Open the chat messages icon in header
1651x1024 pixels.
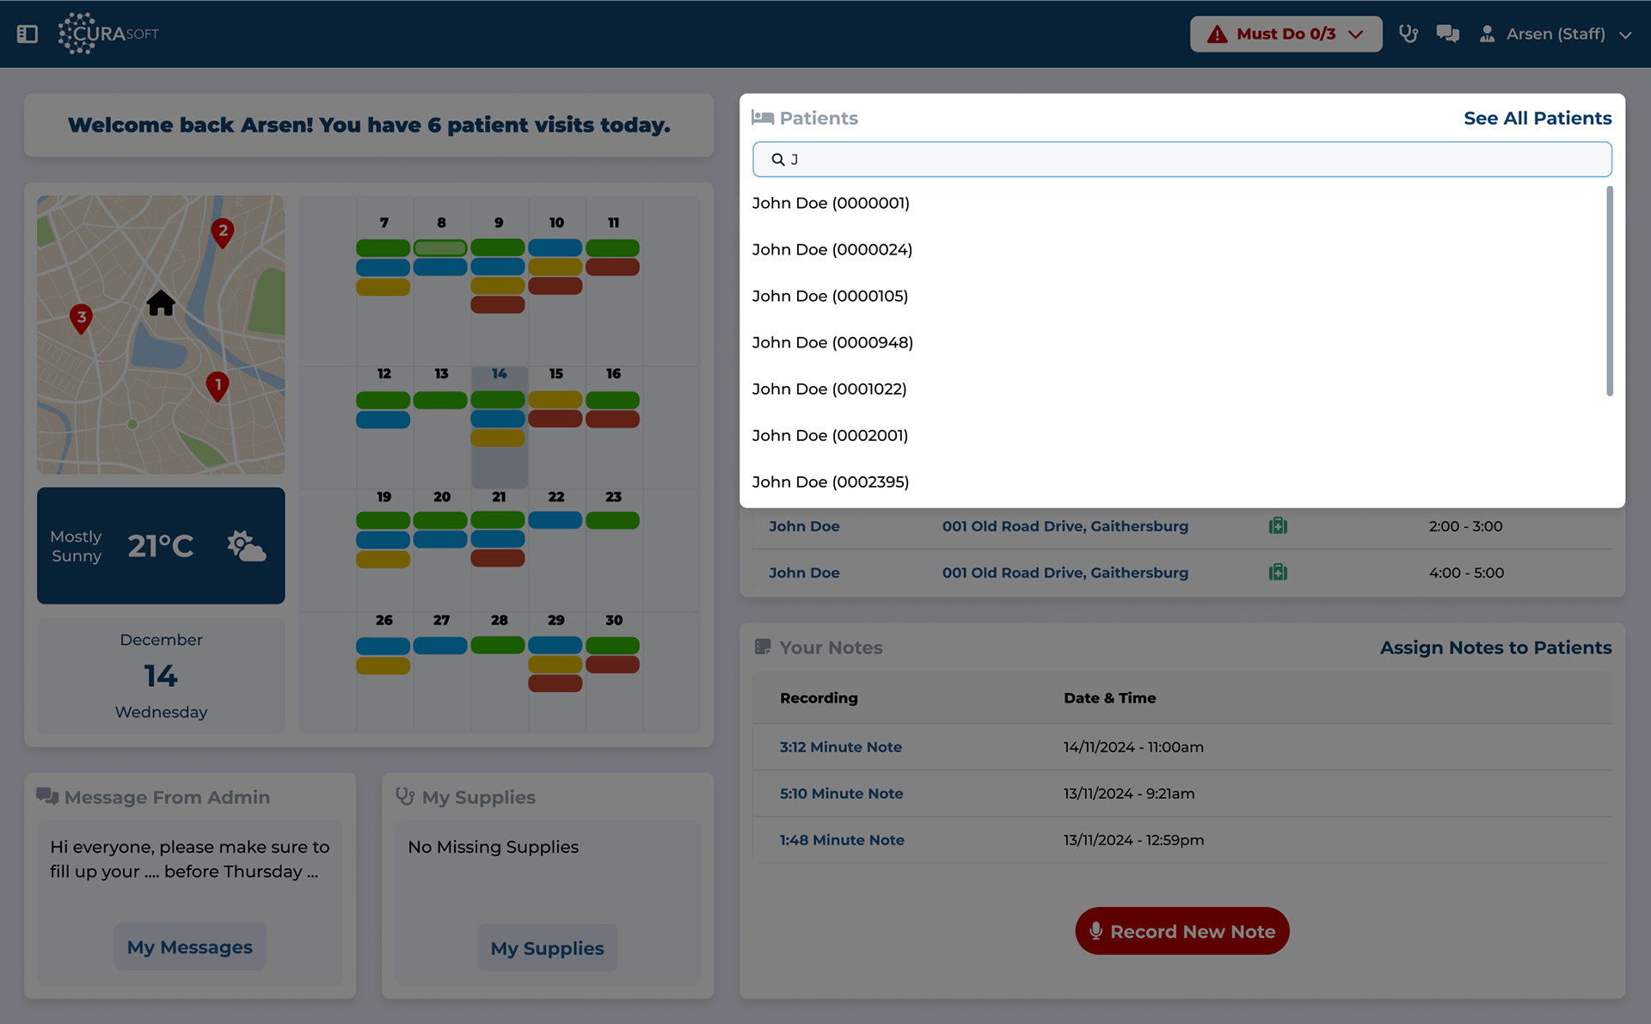[x=1448, y=34]
